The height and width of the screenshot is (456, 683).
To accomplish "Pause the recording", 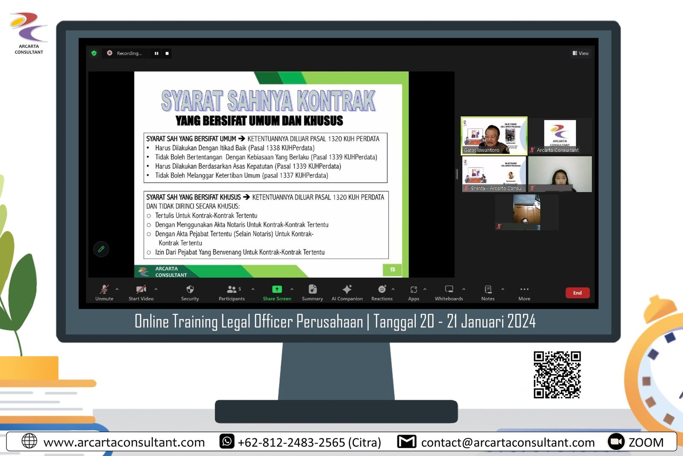I will tap(157, 53).
